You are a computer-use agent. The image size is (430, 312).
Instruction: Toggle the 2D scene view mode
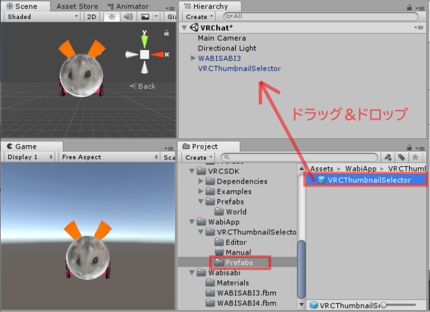pos(91,17)
